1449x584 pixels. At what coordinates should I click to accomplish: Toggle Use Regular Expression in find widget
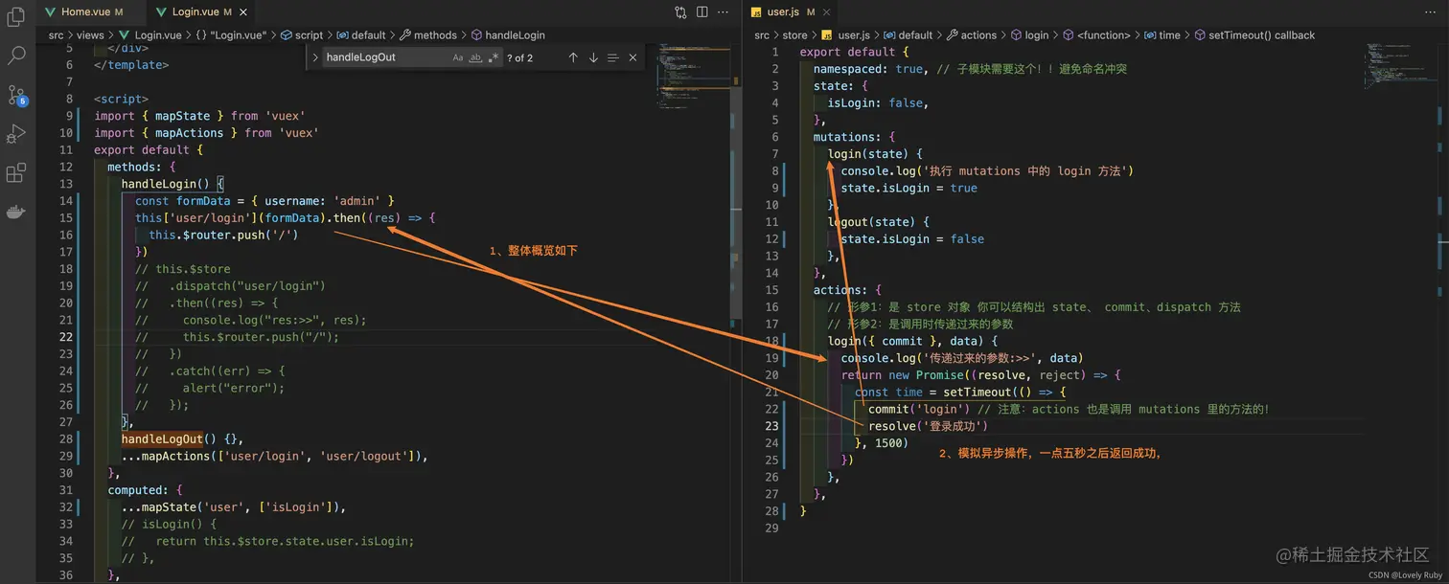[493, 57]
